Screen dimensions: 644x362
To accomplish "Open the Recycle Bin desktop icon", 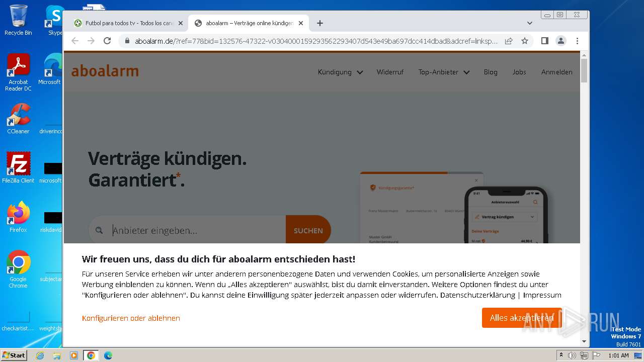I will 18,20.
